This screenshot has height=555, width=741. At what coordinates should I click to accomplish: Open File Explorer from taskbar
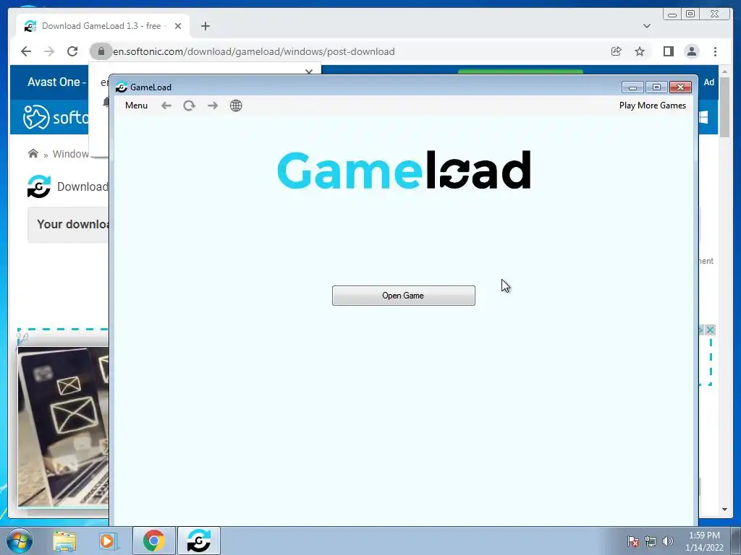[64, 541]
